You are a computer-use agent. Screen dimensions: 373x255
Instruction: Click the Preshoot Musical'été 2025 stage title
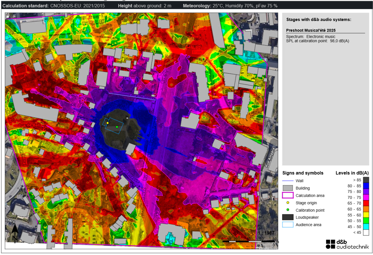[311, 30]
